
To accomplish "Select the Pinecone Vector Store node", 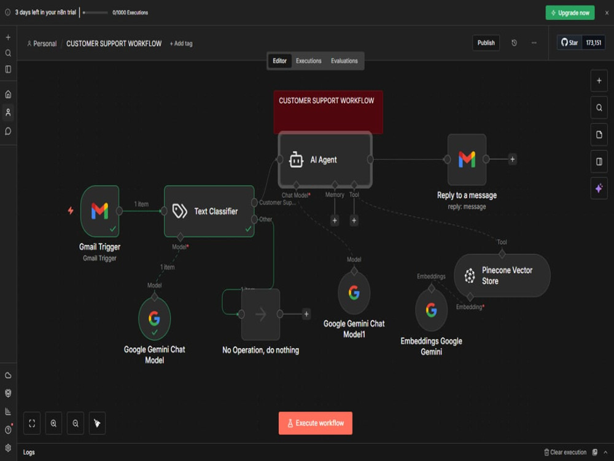I will click(x=502, y=275).
